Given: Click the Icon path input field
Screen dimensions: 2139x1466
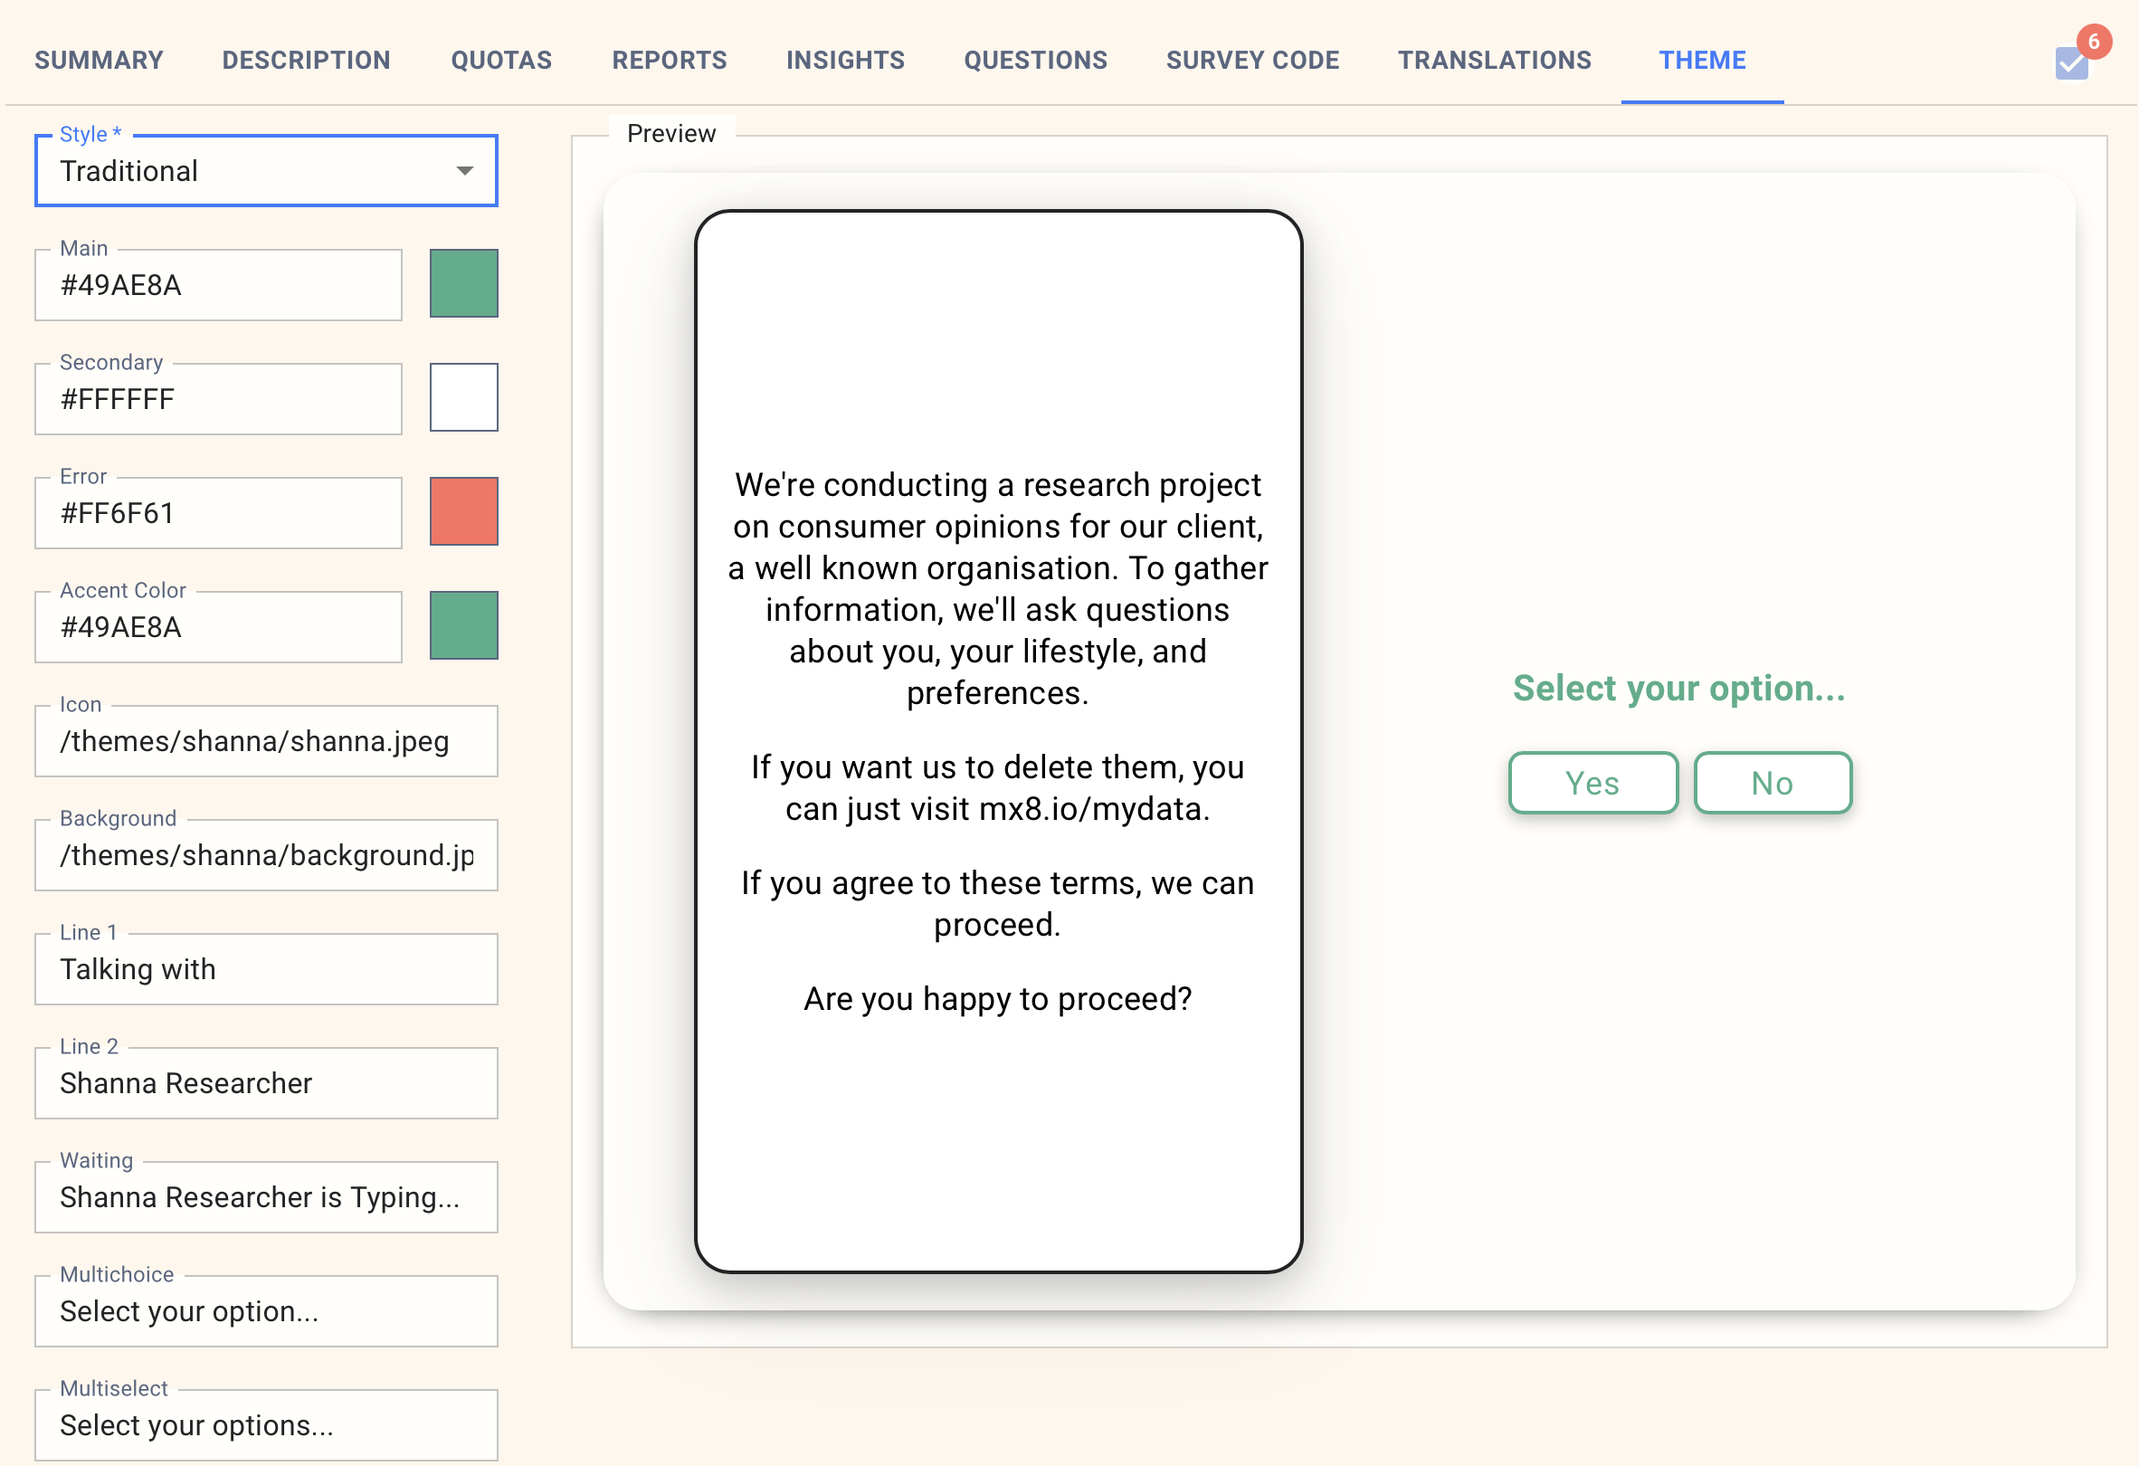Looking at the screenshot, I should coord(266,742).
